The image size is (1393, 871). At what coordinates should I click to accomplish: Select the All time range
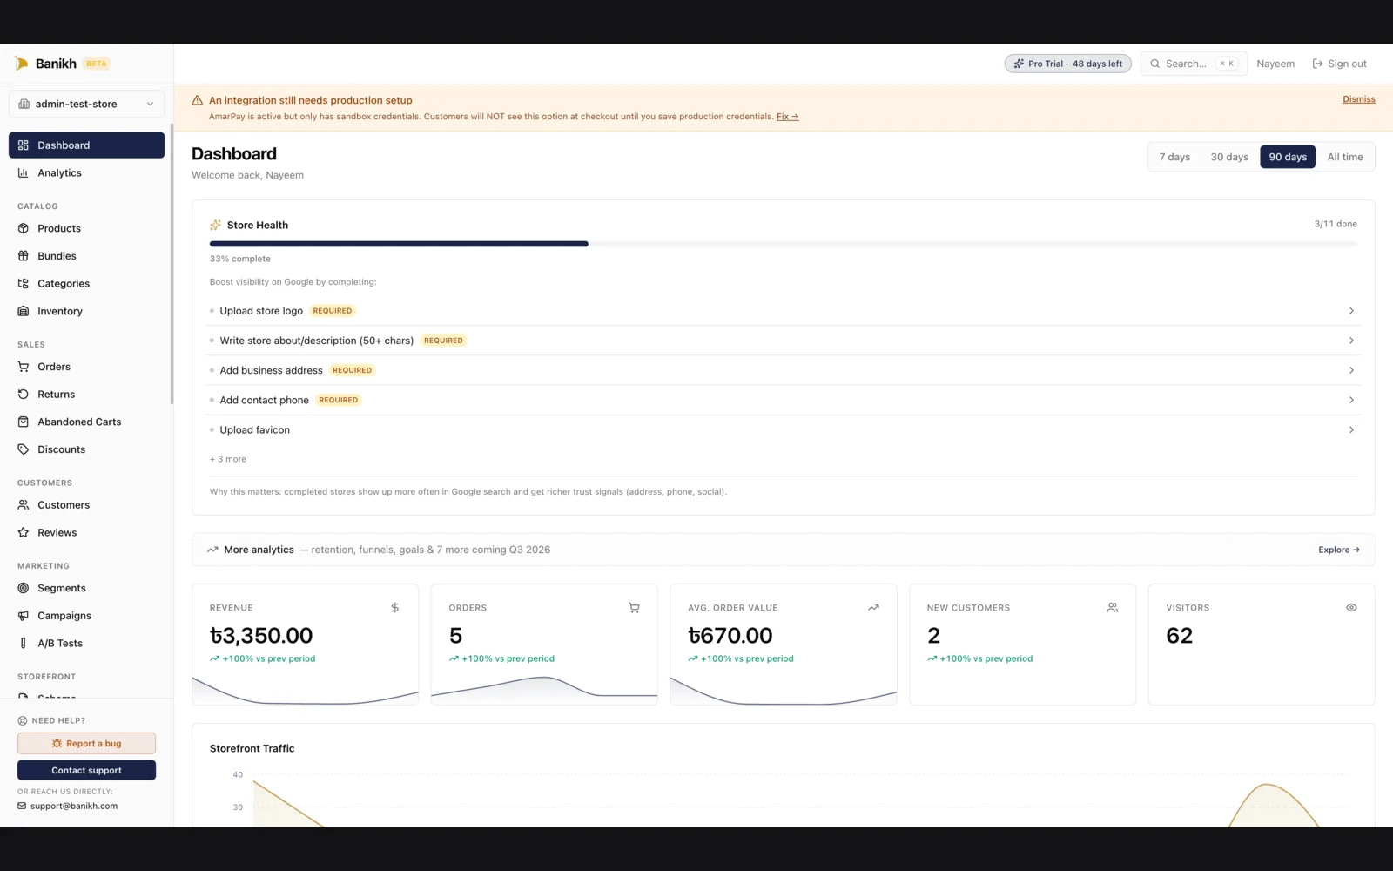(x=1345, y=157)
